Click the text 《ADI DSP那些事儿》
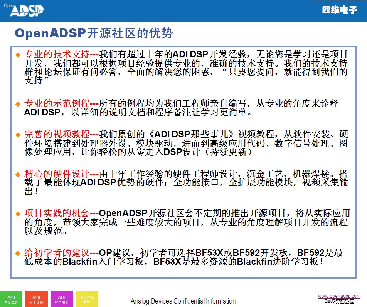 click(x=191, y=134)
